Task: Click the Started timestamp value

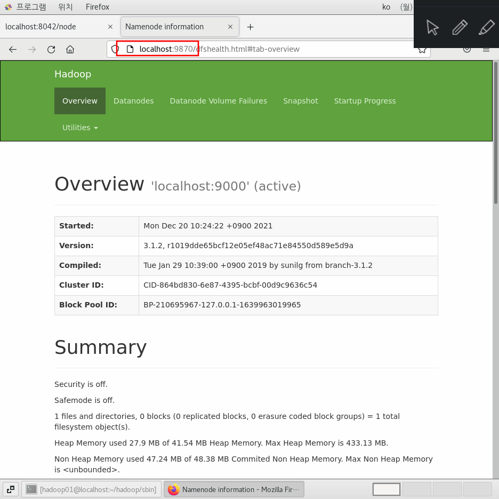Action: click(208, 226)
